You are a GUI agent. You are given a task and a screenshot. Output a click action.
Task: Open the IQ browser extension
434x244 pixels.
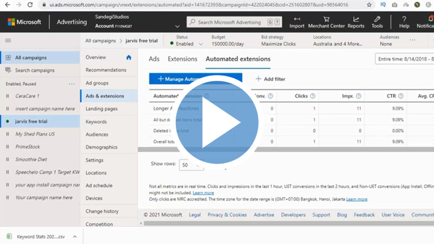(383, 5)
